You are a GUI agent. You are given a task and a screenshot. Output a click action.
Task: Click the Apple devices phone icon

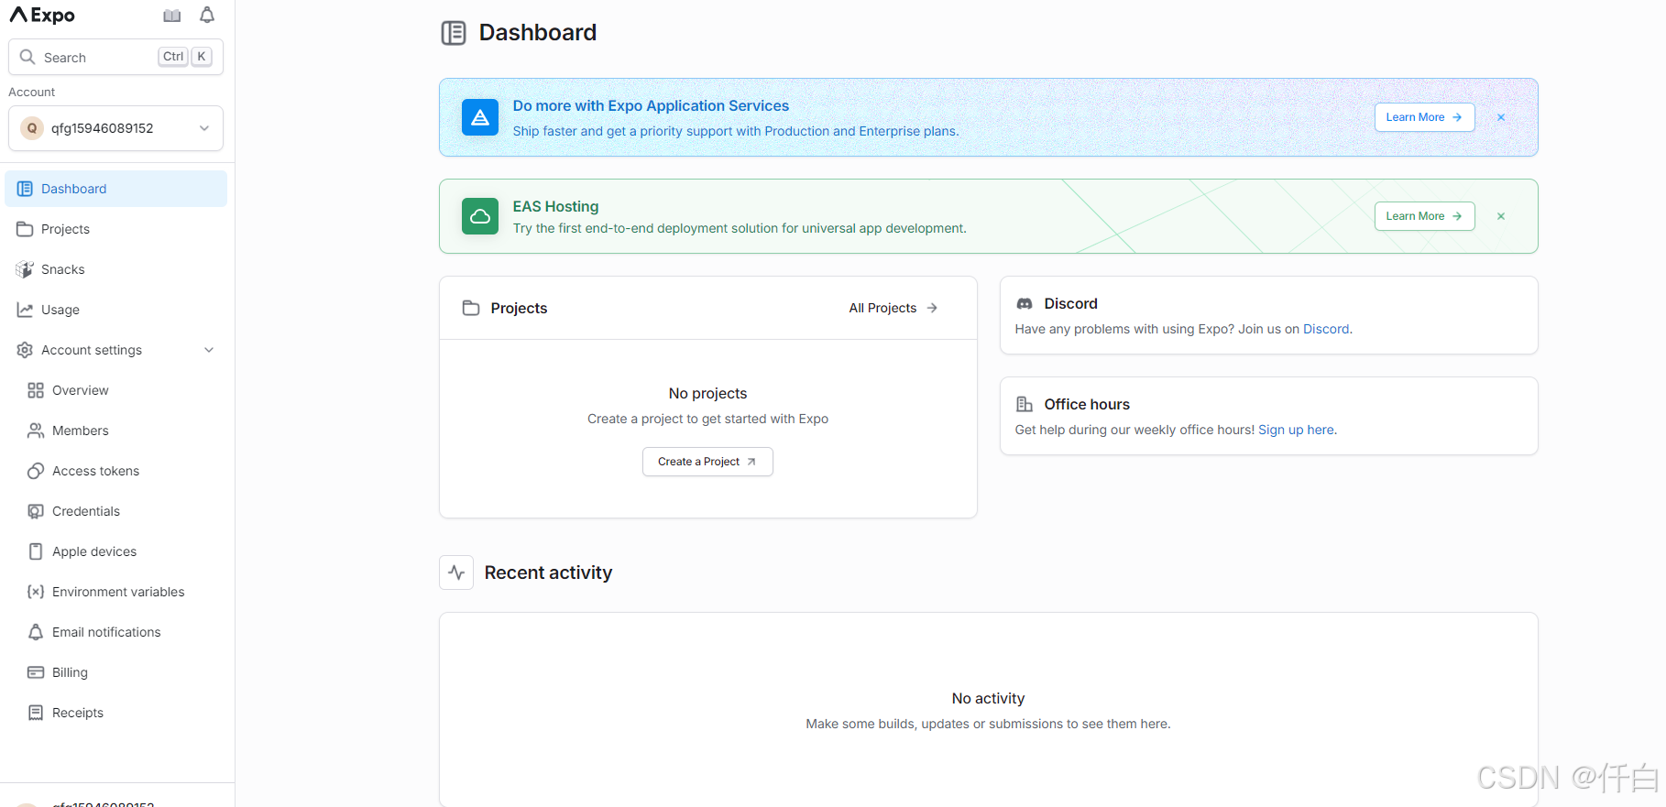click(x=36, y=551)
